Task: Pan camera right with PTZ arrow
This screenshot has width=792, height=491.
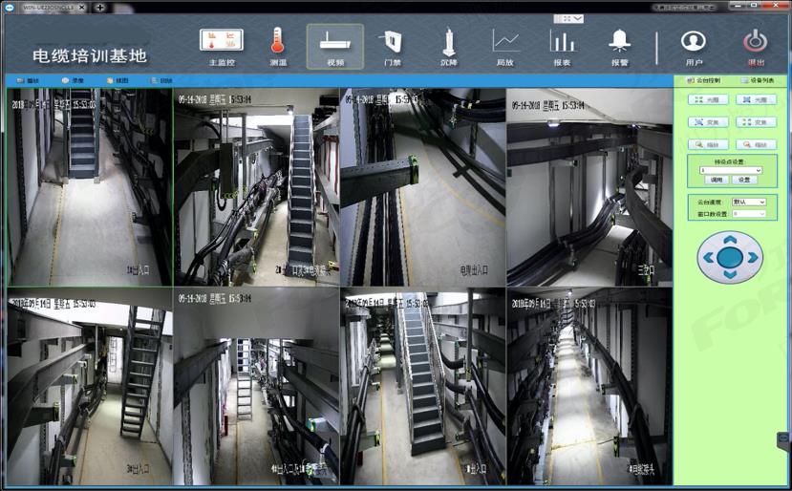Action: click(x=753, y=258)
